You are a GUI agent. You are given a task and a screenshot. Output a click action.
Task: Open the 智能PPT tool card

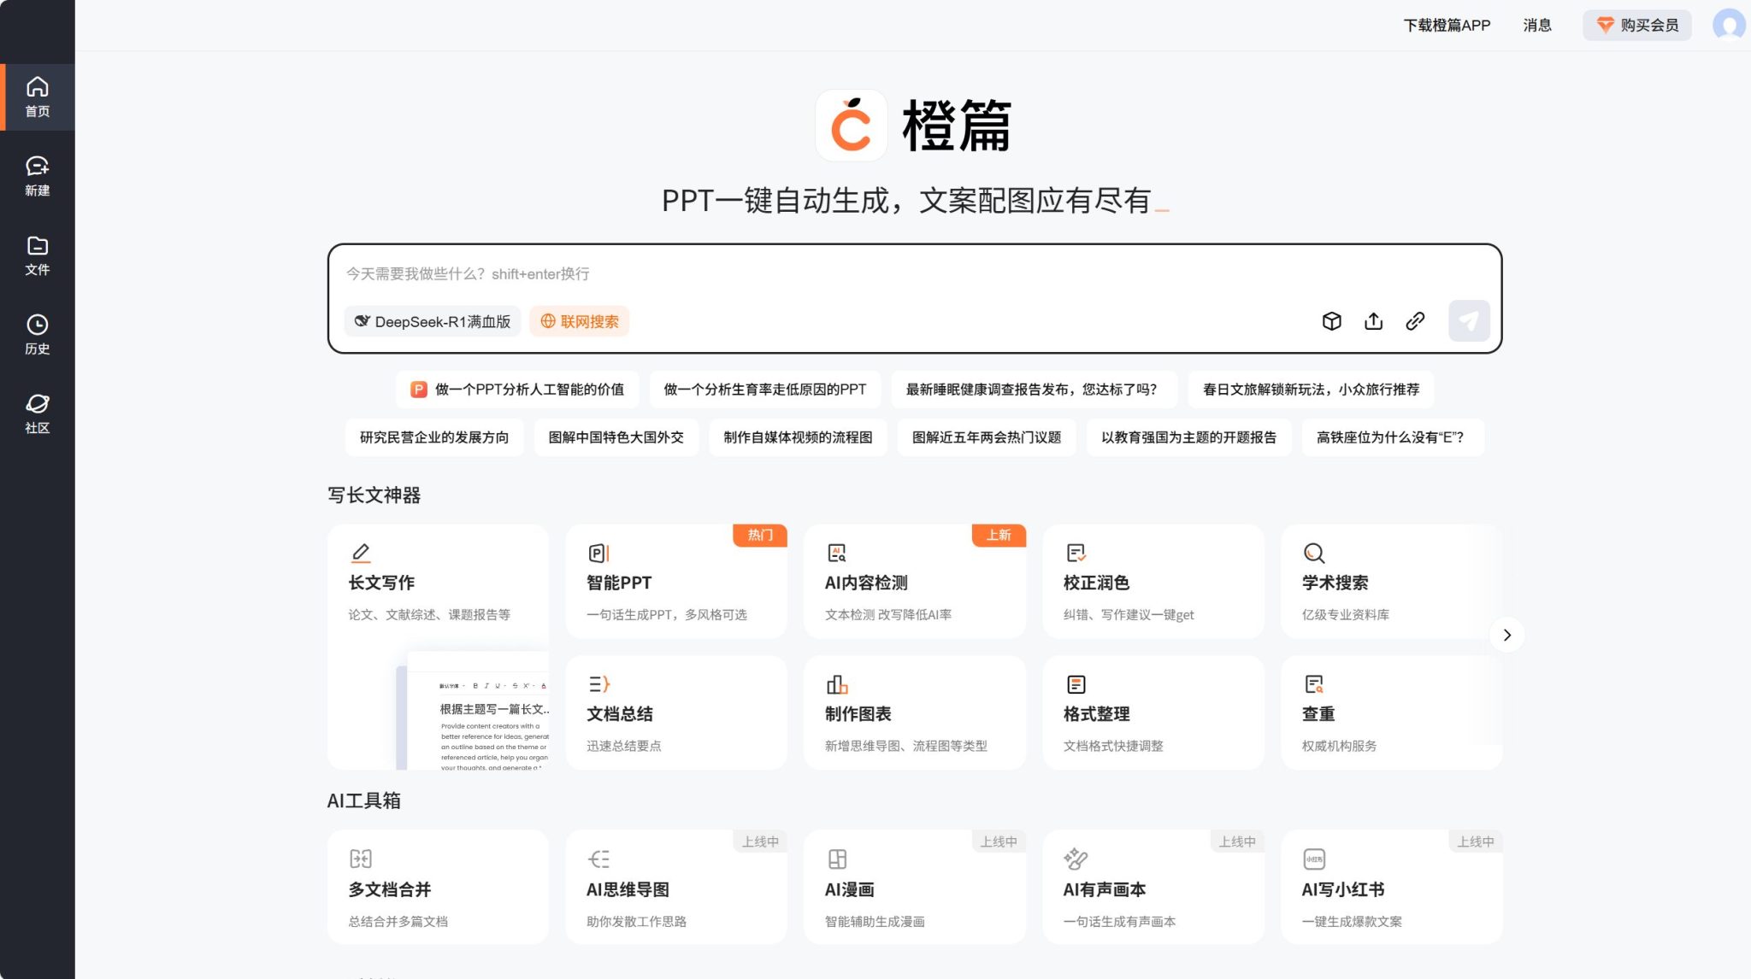(675, 581)
